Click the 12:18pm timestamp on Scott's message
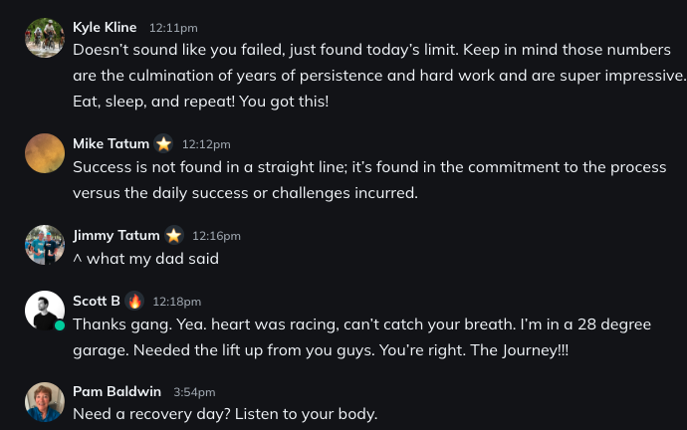 [177, 302]
